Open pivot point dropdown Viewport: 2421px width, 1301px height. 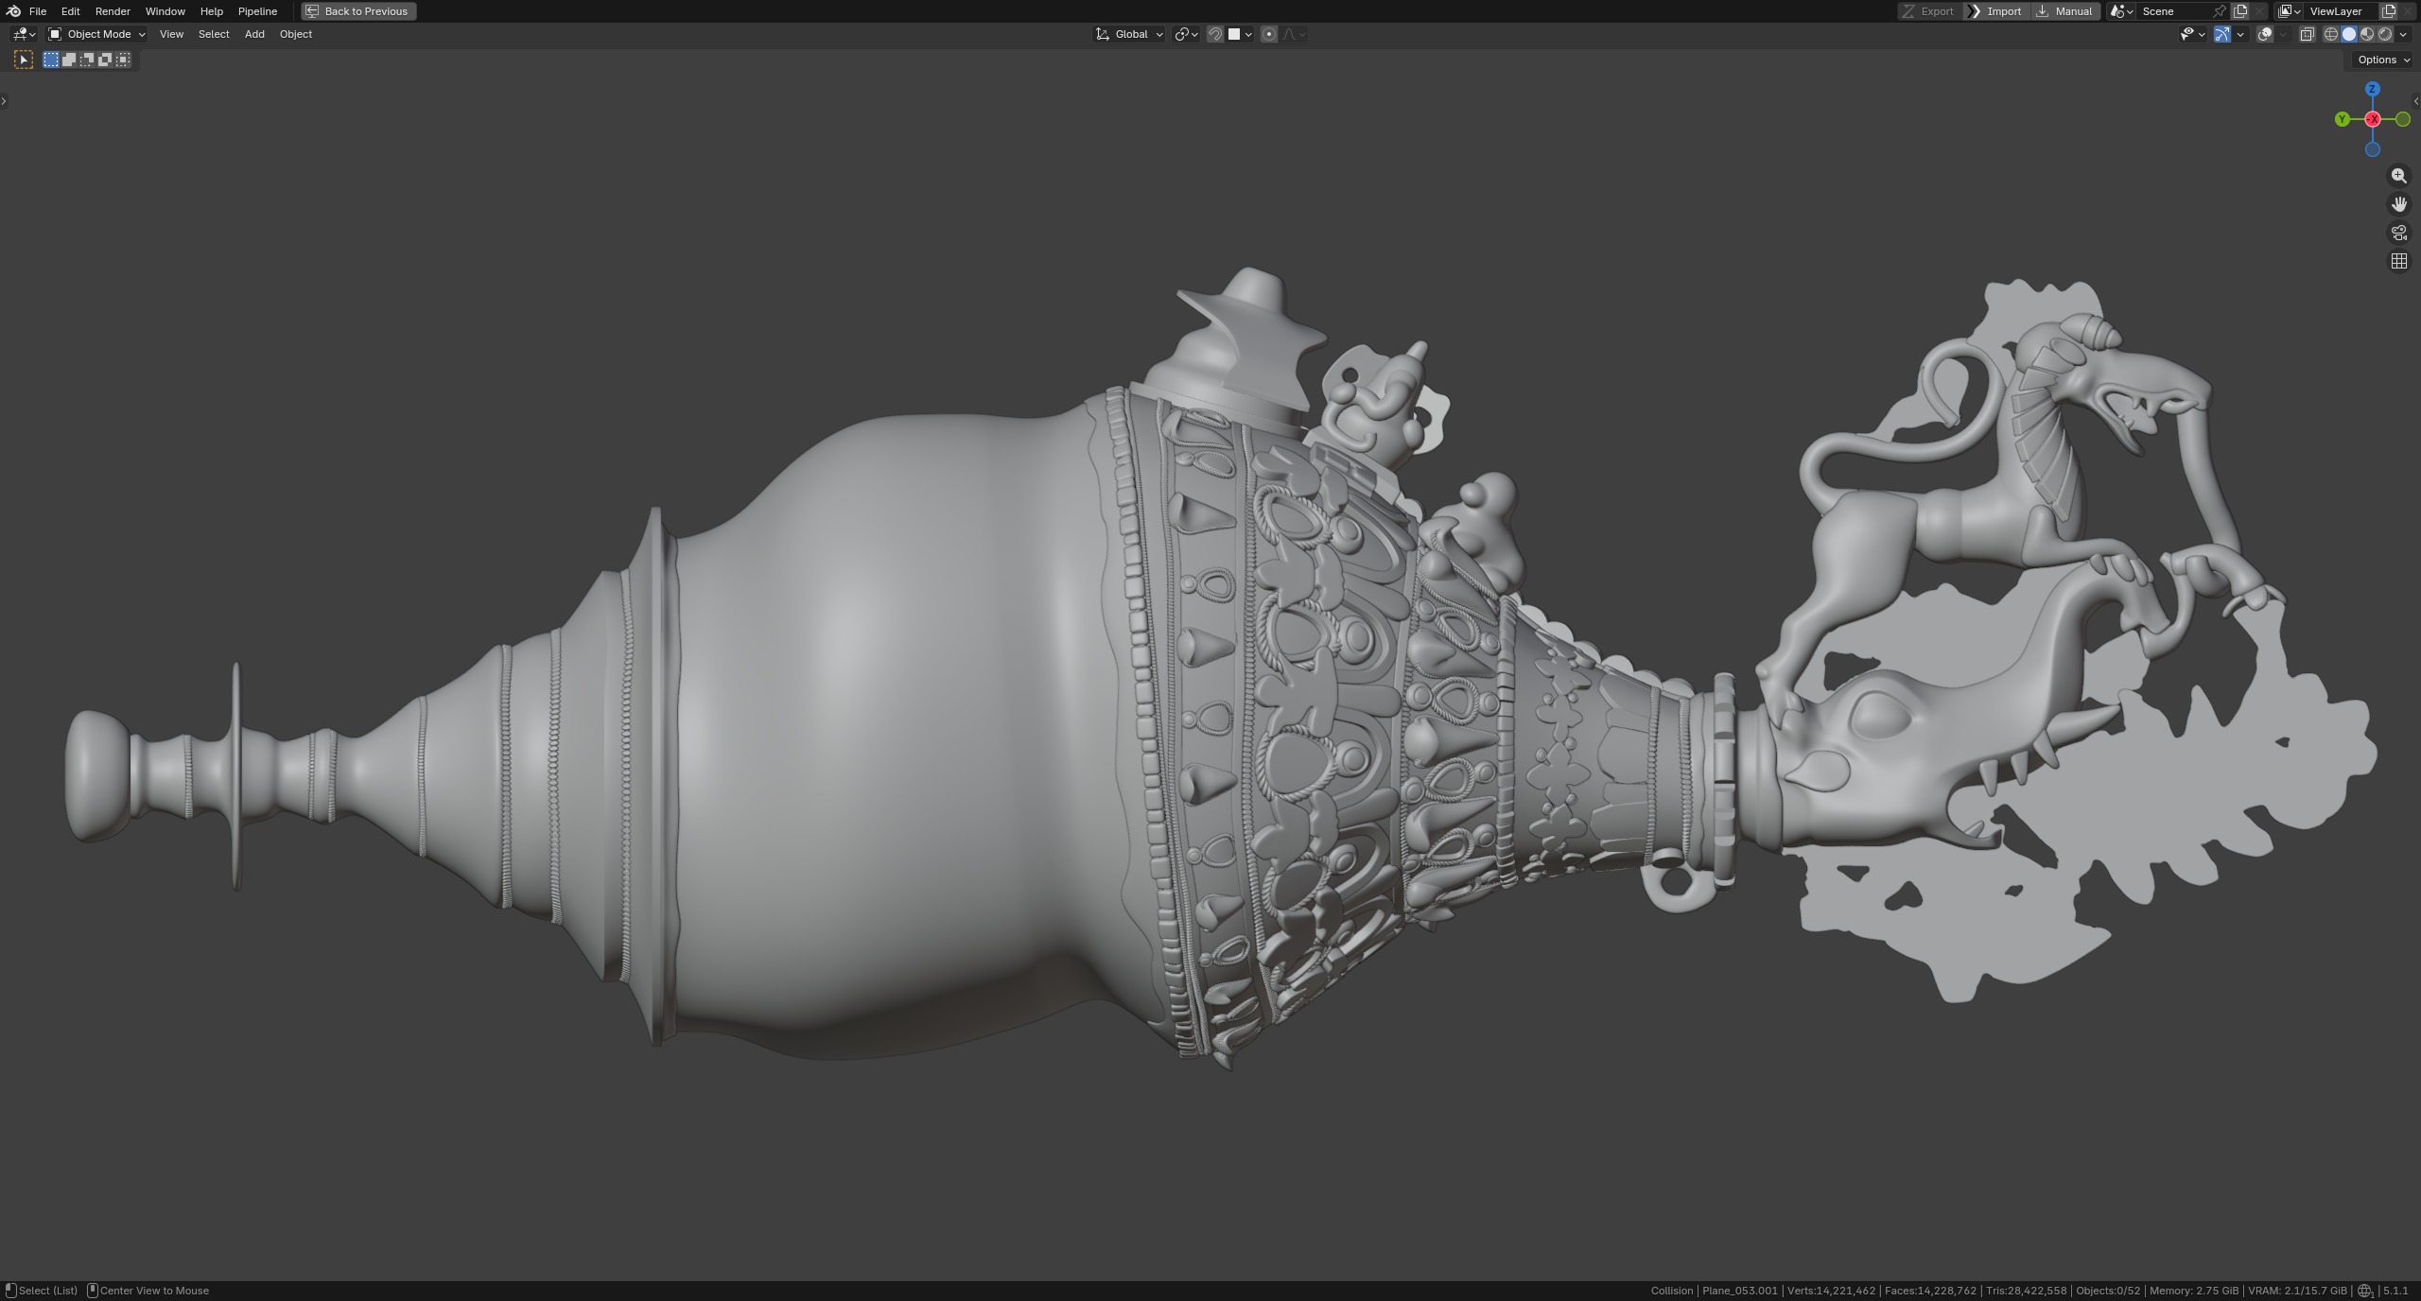coord(1186,34)
